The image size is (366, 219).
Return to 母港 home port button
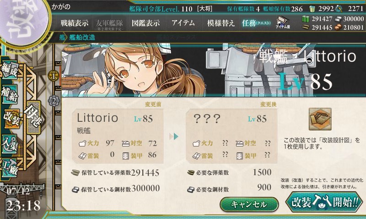tap(33, 117)
